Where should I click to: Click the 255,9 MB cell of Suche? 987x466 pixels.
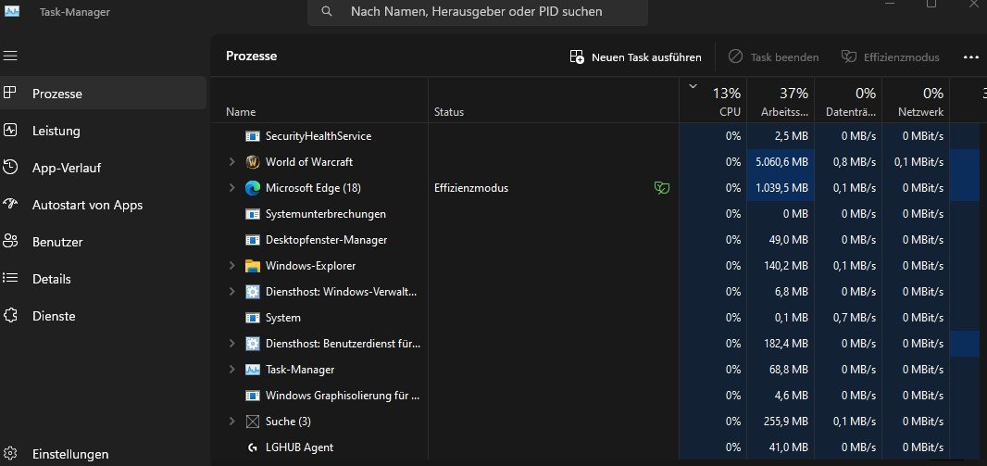781,422
